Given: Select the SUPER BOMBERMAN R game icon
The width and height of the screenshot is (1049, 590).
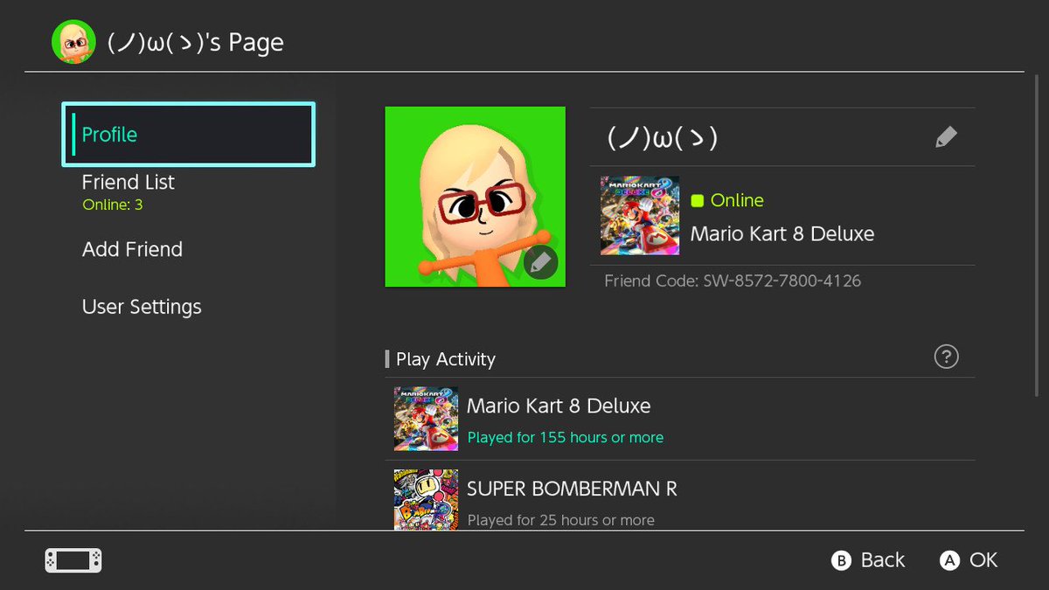Looking at the screenshot, I should (x=426, y=500).
